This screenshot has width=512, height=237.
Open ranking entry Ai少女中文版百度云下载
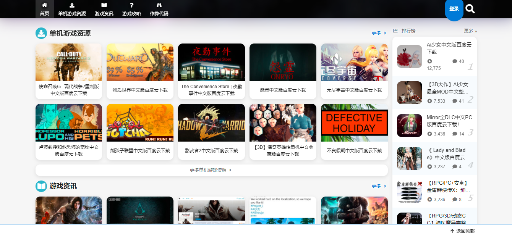449,48
